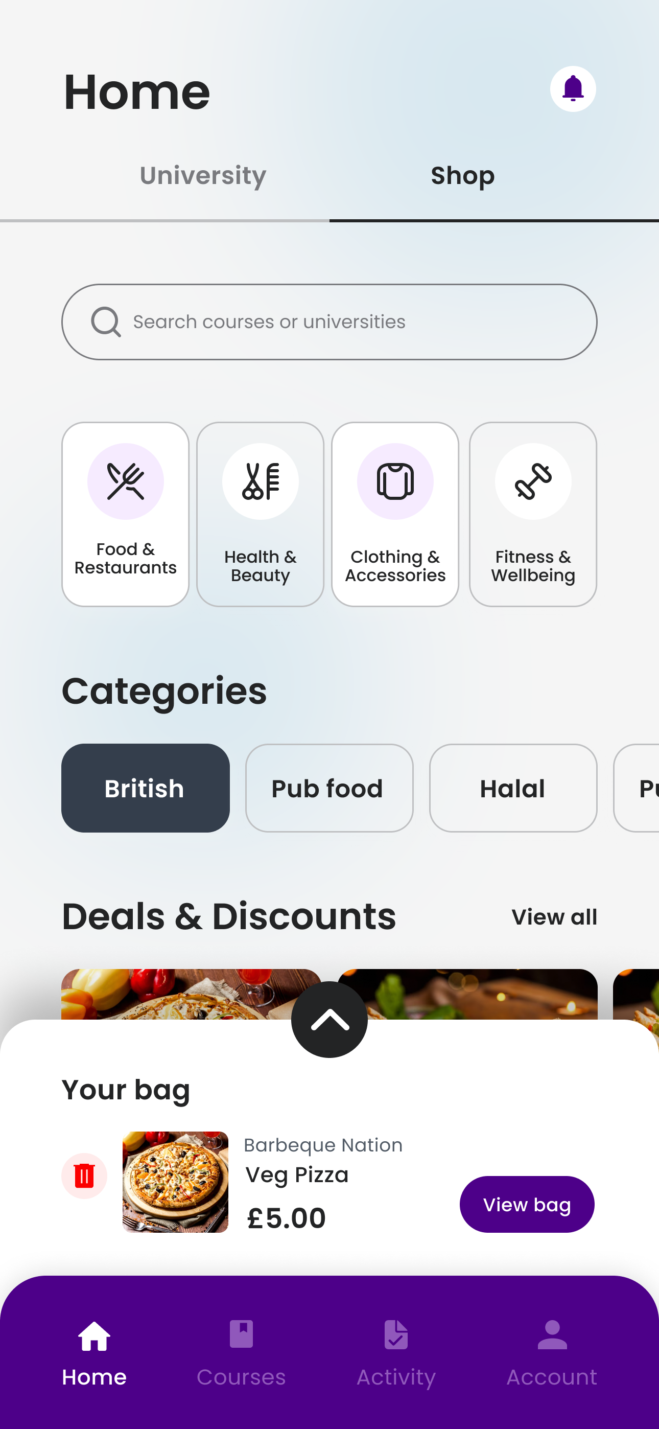Open View all deals link
The width and height of the screenshot is (659, 1429).
point(554,917)
